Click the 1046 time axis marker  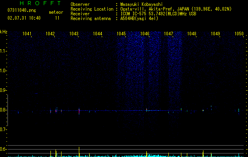(x=145, y=34)
